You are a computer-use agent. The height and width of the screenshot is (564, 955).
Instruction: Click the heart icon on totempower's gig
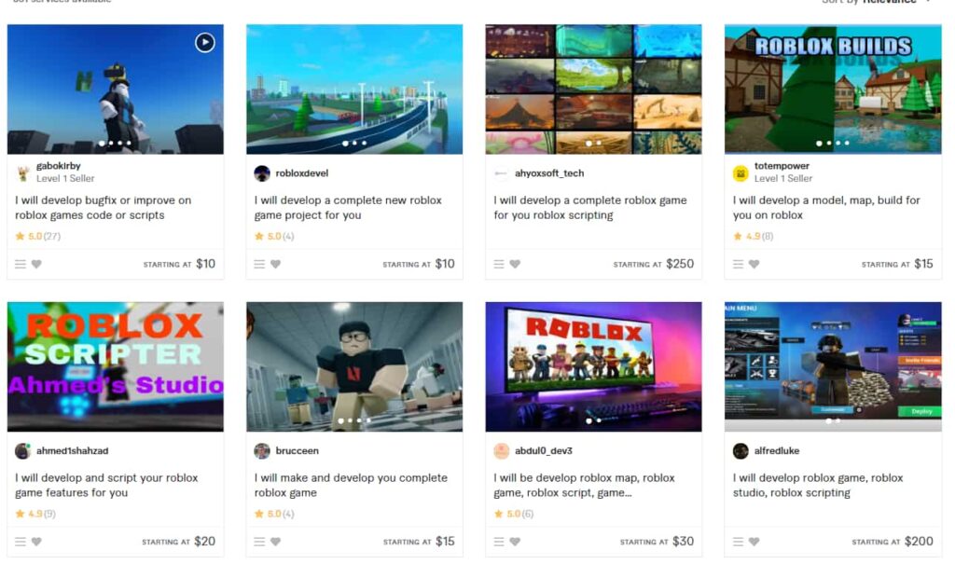click(x=754, y=264)
